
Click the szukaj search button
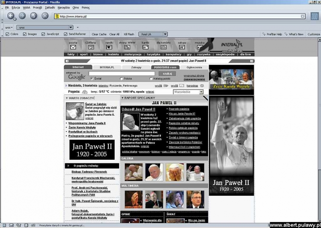click(167, 73)
